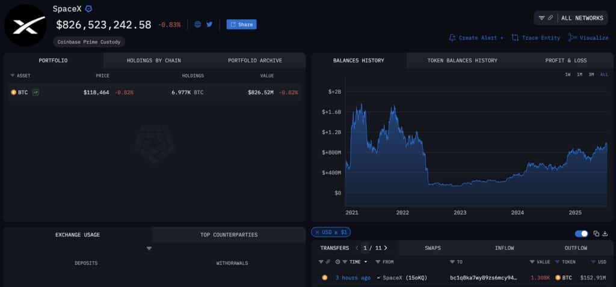
Task: Select the Transfers tab
Action: [x=334, y=248]
